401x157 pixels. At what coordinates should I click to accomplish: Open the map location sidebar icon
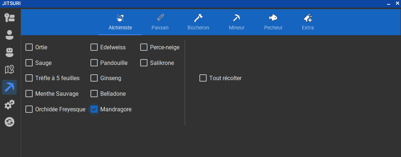click(9, 70)
